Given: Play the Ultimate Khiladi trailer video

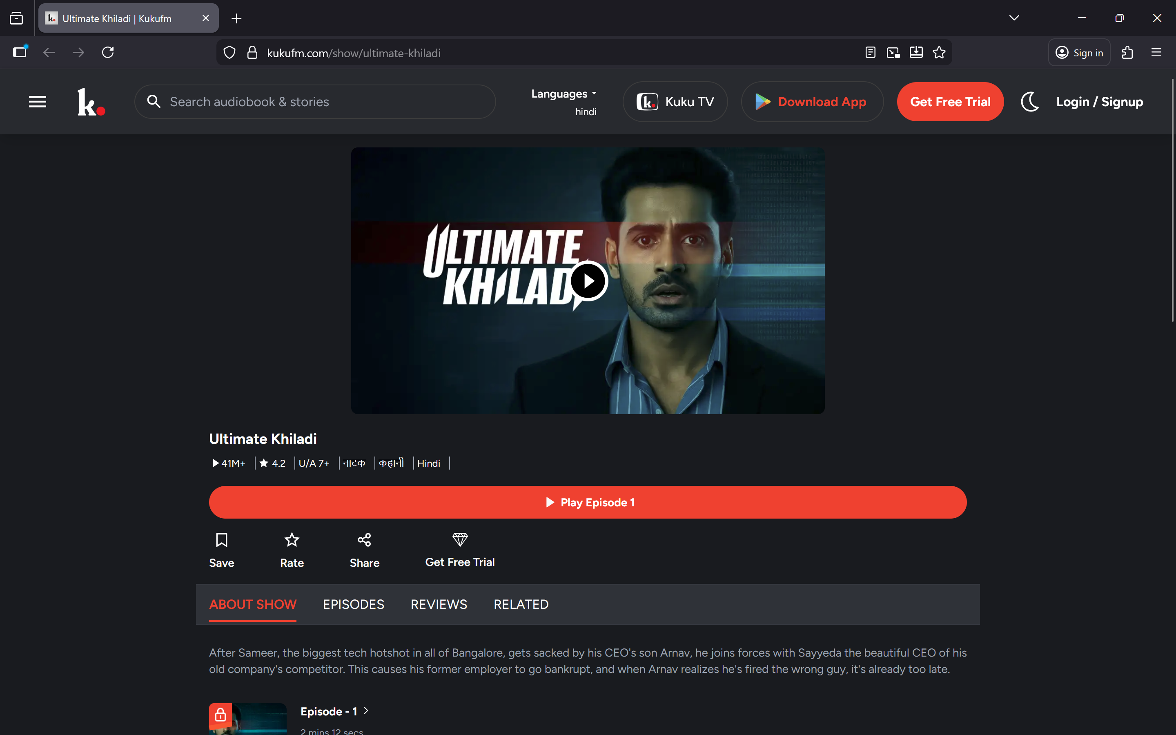Looking at the screenshot, I should click(x=588, y=281).
